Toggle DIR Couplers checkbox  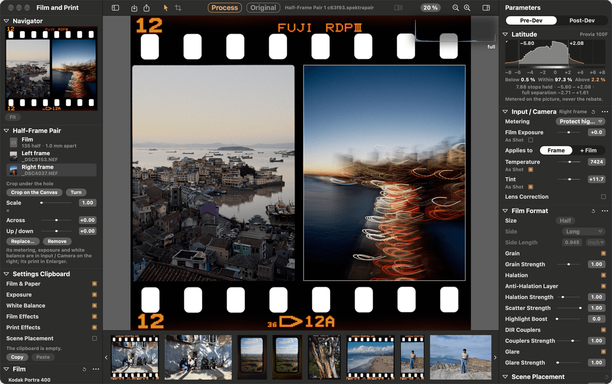[603, 330]
